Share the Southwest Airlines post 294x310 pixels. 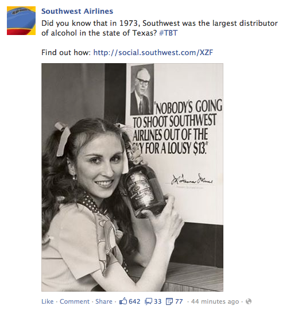[103, 301]
